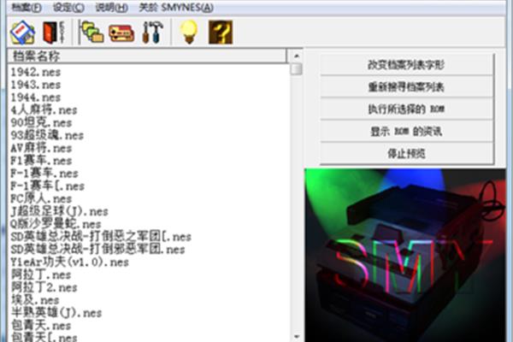Open the game controller settings icon
This screenshot has height=342, width=513.
point(121,33)
